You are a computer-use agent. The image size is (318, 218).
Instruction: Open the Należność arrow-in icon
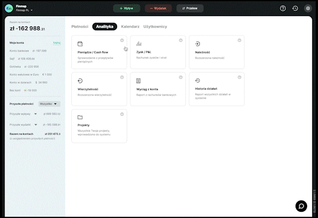click(x=197, y=44)
